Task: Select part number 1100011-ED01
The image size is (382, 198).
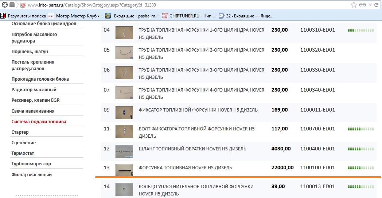Action: (x=317, y=110)
